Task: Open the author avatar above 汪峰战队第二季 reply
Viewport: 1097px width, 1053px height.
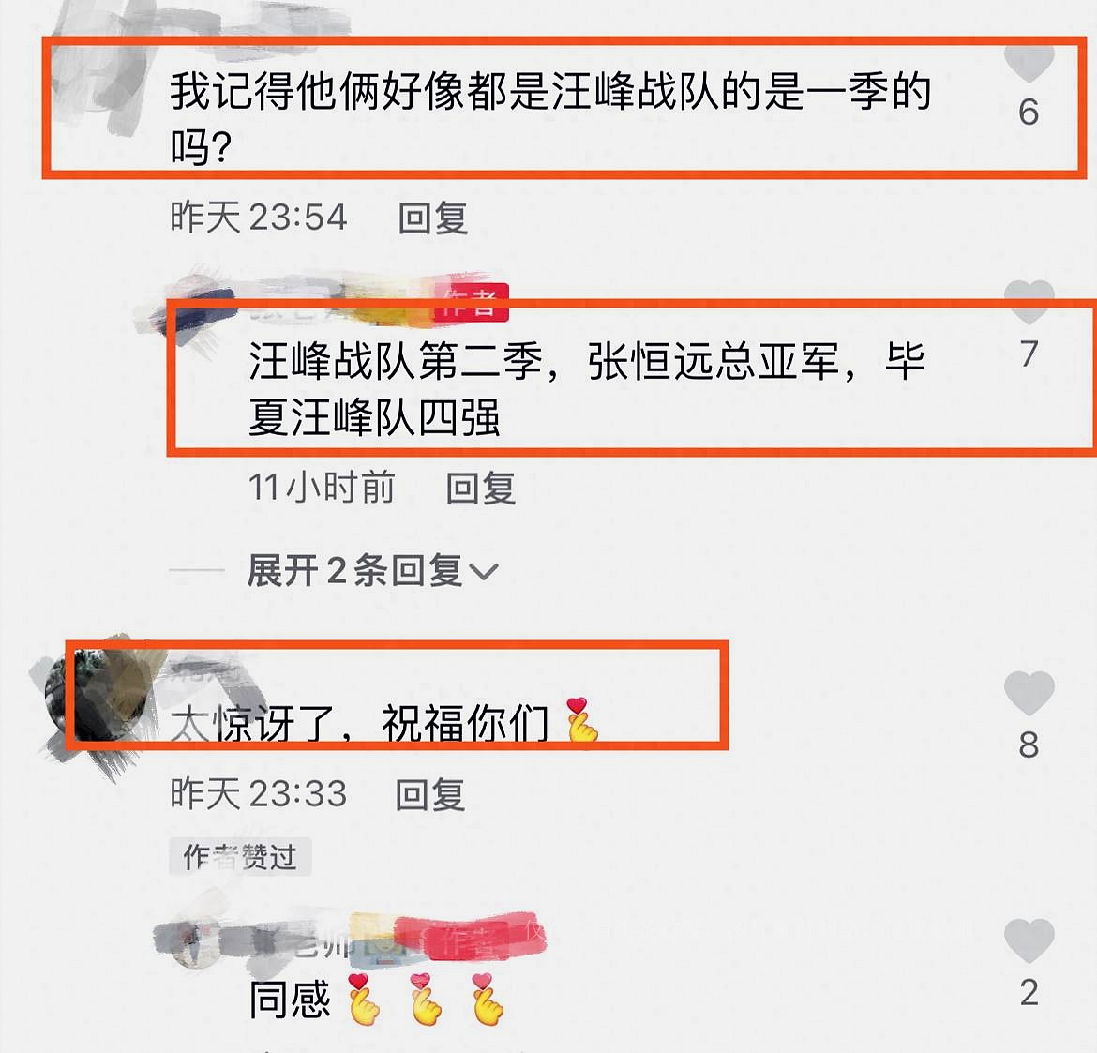Action: click(x=188, y=308)
